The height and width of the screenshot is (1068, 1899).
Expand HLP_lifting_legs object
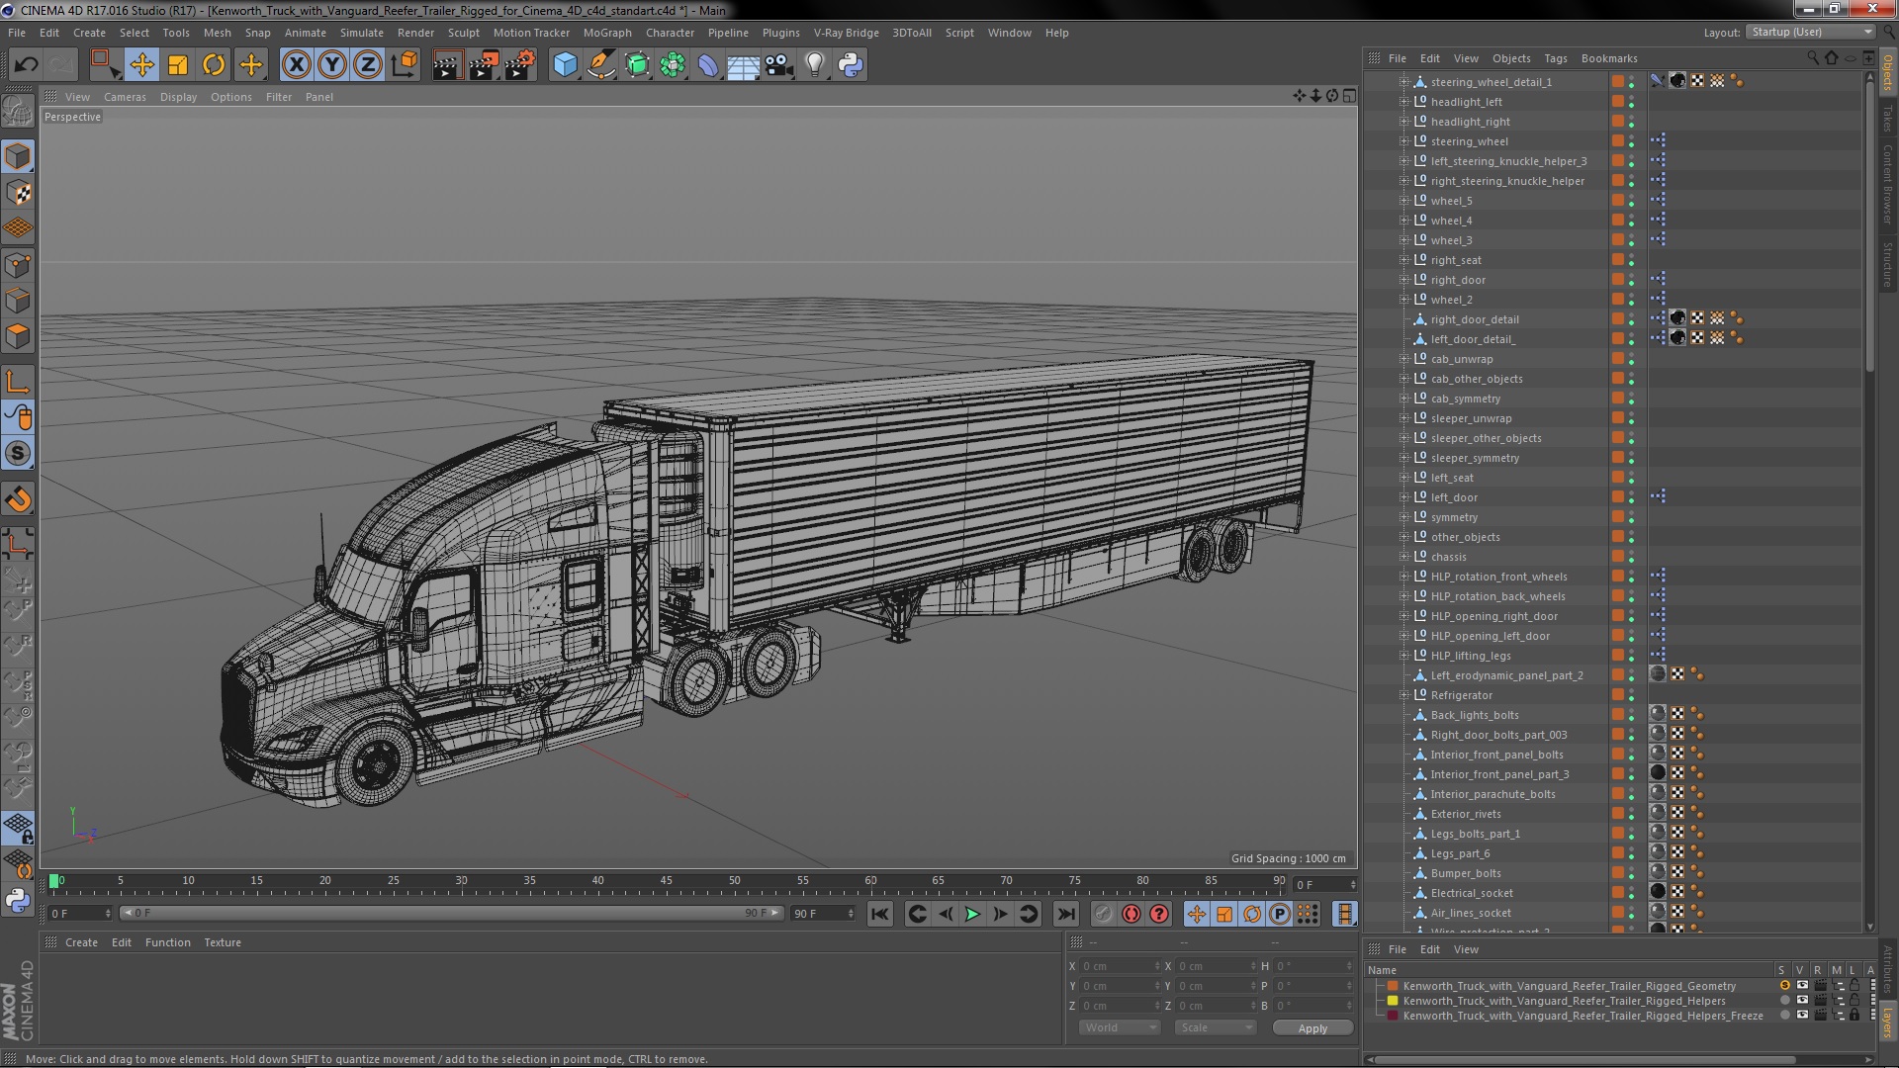pos(1403,656)
